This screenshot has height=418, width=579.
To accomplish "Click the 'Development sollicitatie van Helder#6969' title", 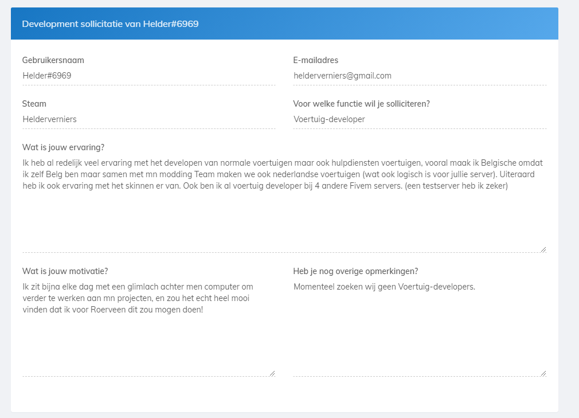I will pos(110,24).
